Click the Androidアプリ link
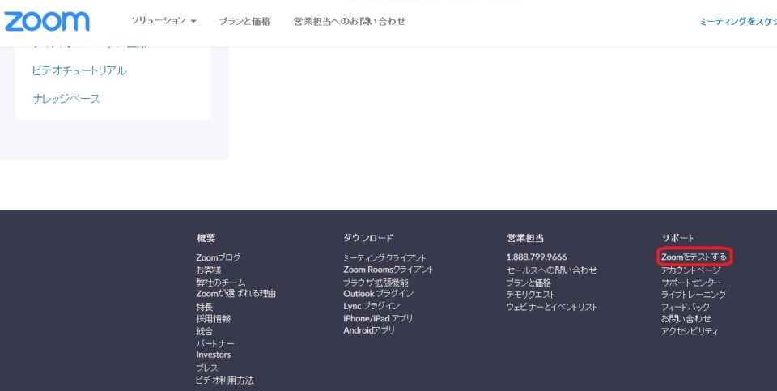777x391 pixels. (369, 330)
